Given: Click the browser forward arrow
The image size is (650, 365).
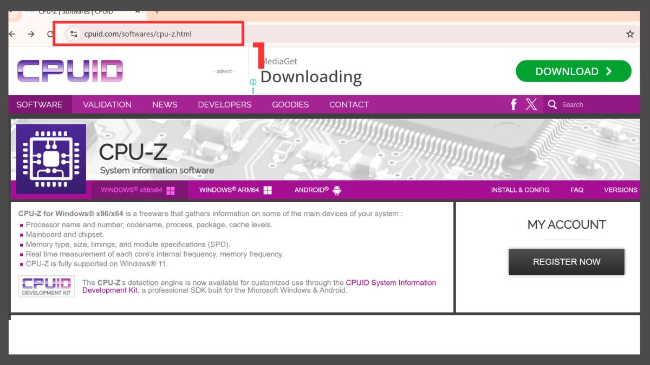Looking at the screenshot, I should (31, 34).
